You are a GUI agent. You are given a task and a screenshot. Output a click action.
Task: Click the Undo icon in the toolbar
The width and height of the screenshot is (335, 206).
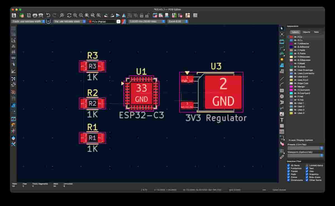pyautogui.click(x=48, y=15)
